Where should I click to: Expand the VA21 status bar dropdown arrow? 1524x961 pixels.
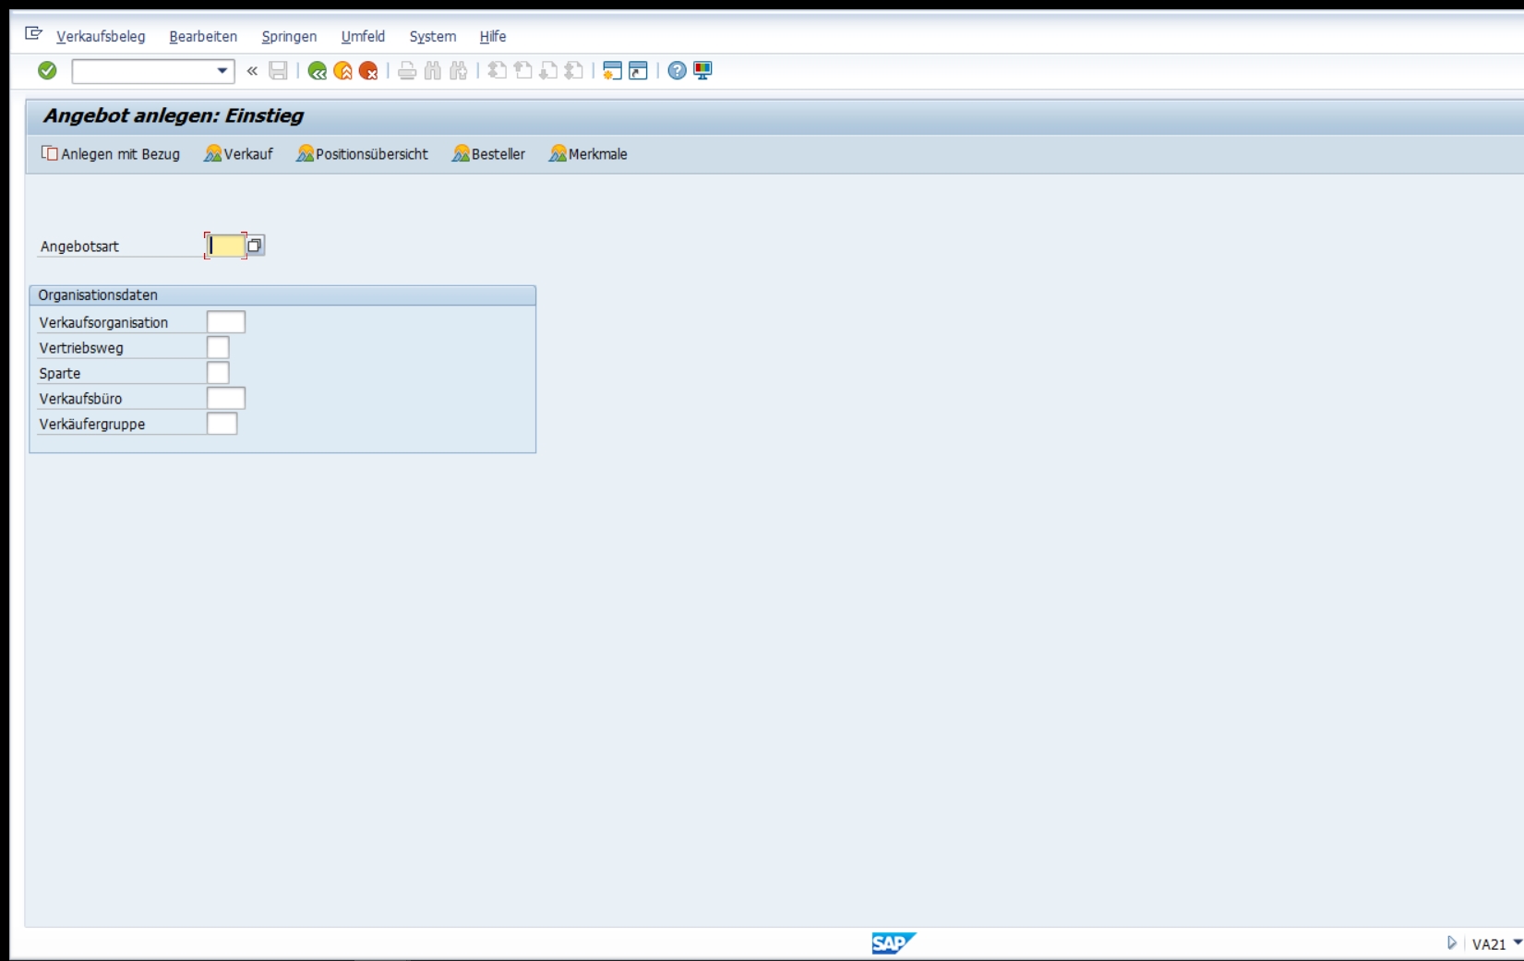coord(1517,943)
